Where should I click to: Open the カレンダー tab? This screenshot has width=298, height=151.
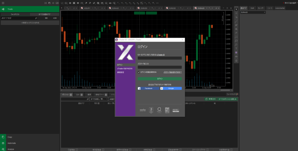tap(261, 8)
